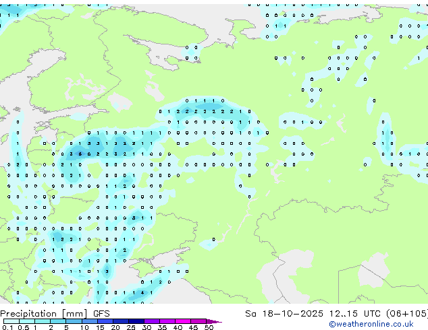Click the '0.1' legend scale label

click(7, 327)
